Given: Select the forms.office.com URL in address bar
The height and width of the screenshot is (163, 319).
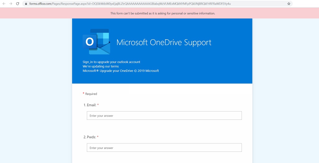Looking at the screenshot, I should [x=130, y=4].
